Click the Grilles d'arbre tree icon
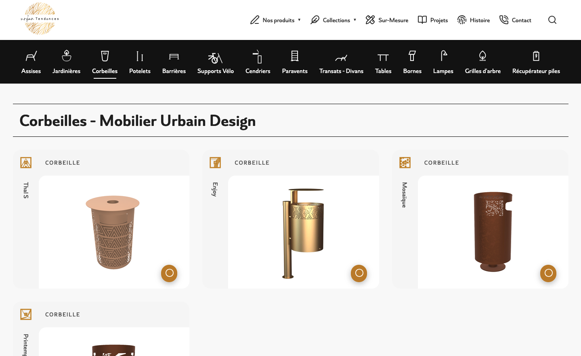This screenshot has width=581, height=356. 482,56
